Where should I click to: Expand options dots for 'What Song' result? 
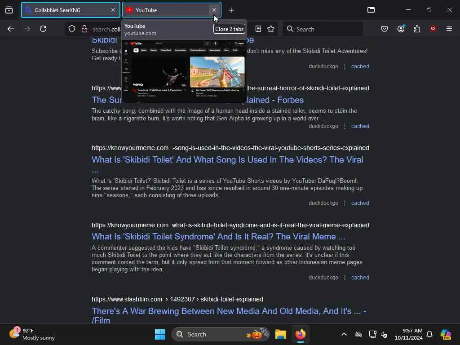[345, 203]
